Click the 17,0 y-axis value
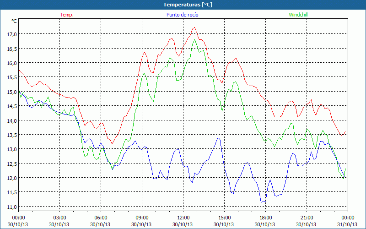The height and width of the screenshot is (229, 366). click(x=12, y=34)
